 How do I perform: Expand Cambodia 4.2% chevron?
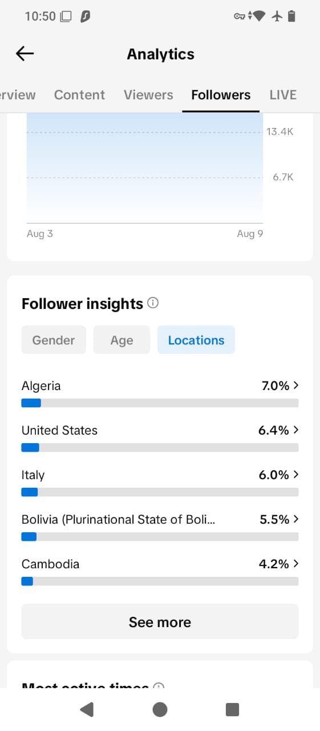click(295, 564)
